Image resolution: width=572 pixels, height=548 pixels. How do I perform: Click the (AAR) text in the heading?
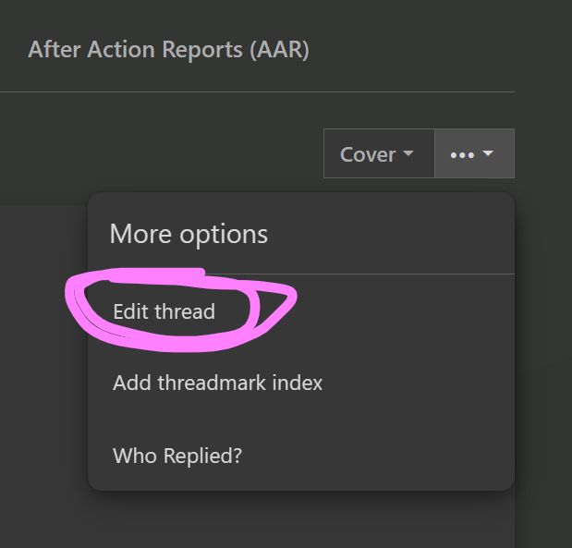tap(279, 49)
